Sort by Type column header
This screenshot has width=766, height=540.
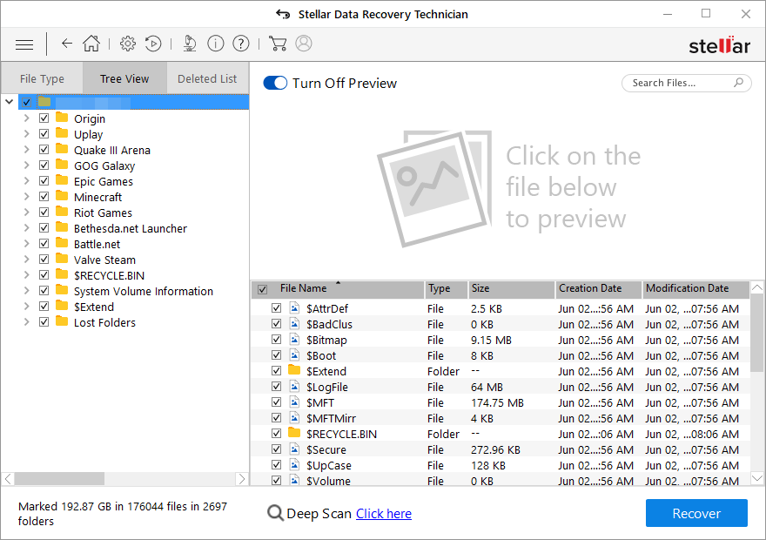click(x=446, y=288)
